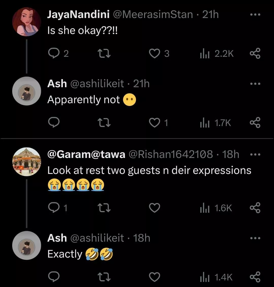Open more options on JayaNandini's tweet

[x=255, y=15]
